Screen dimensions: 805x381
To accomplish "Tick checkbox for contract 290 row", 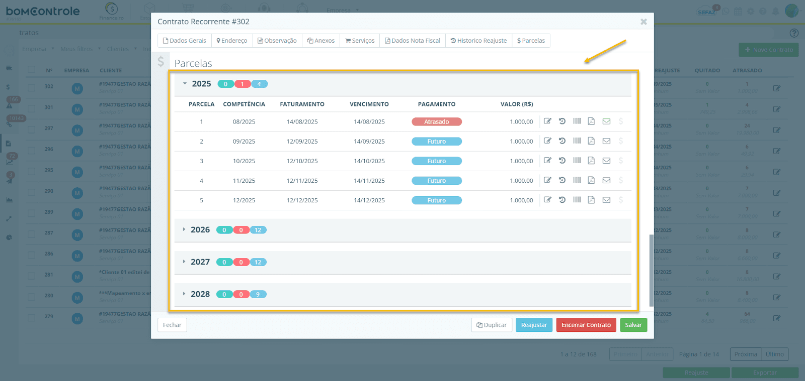I will coord(31,192).
